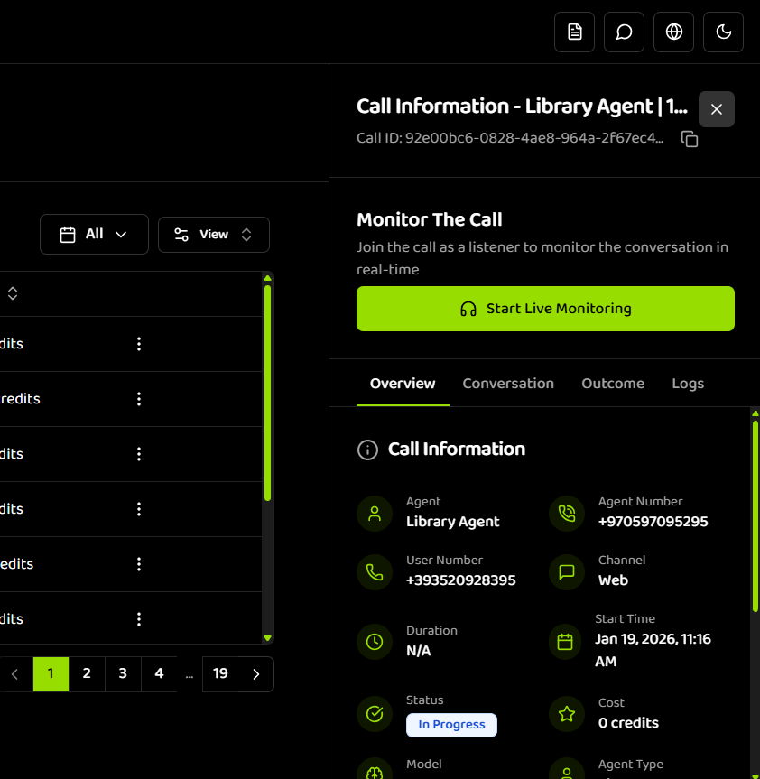Open the Logs tab

688,383
